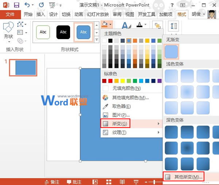This screenshot has width=219, height=185.
Task: Click the Save icon in quick access toolbar
Action: click(x=17, y=5)
